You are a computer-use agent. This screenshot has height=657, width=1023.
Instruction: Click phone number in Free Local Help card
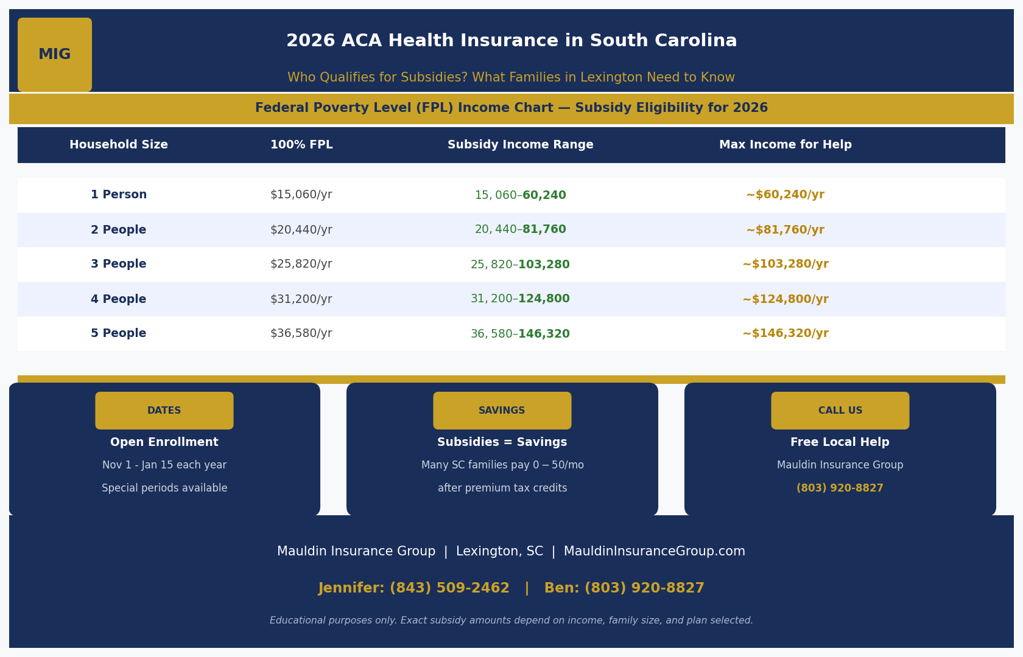[840, 488]
